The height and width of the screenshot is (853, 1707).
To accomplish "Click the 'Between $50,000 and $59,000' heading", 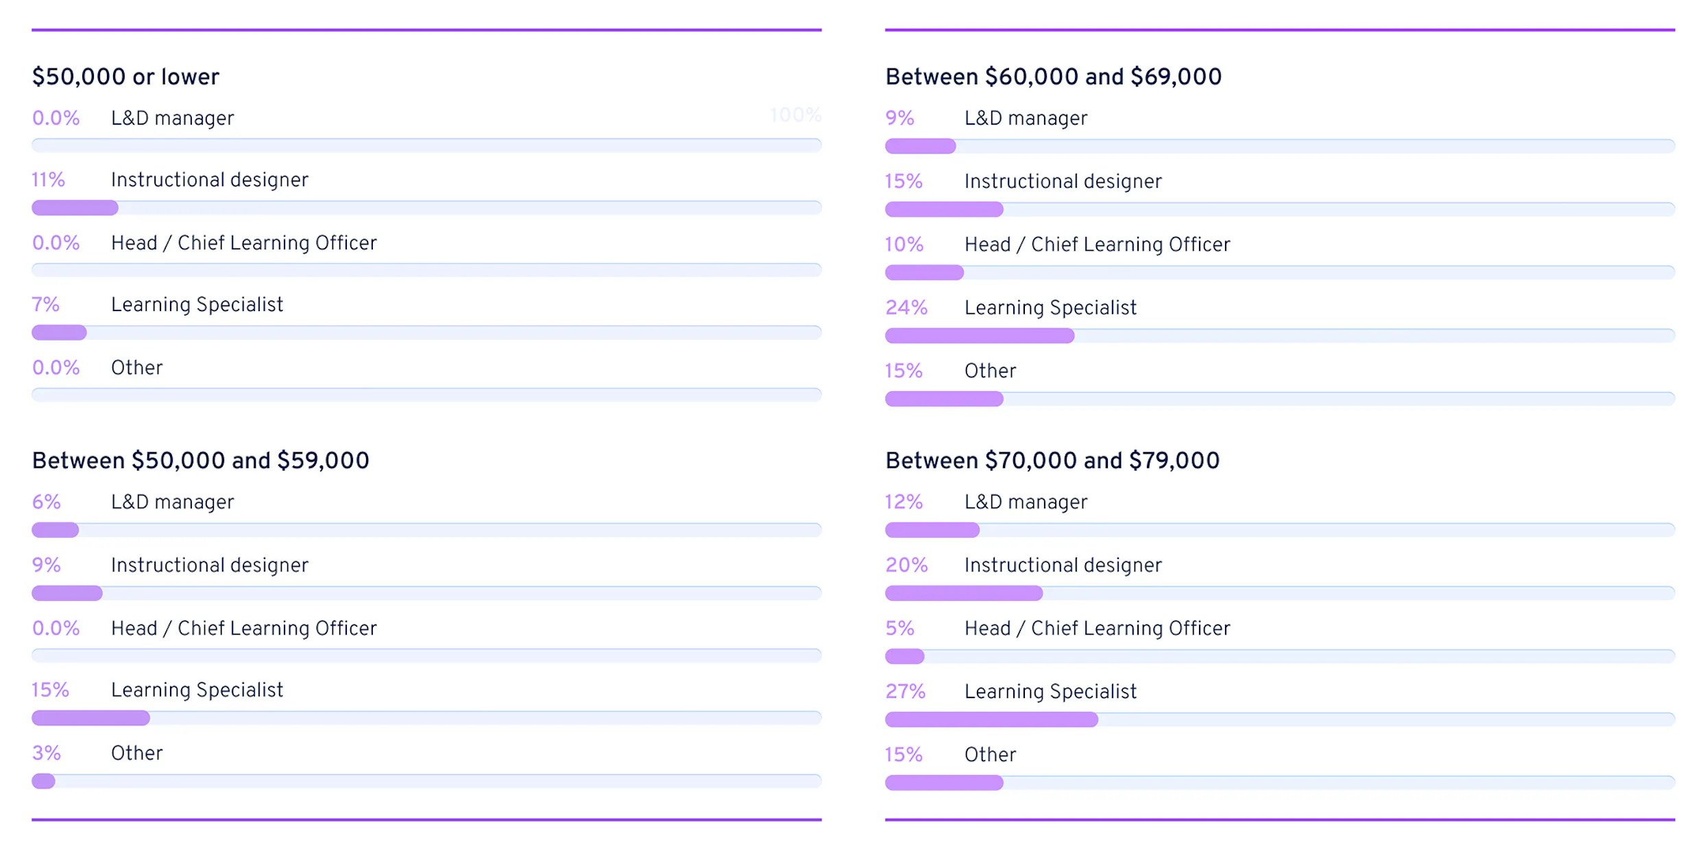I will 200,460.
